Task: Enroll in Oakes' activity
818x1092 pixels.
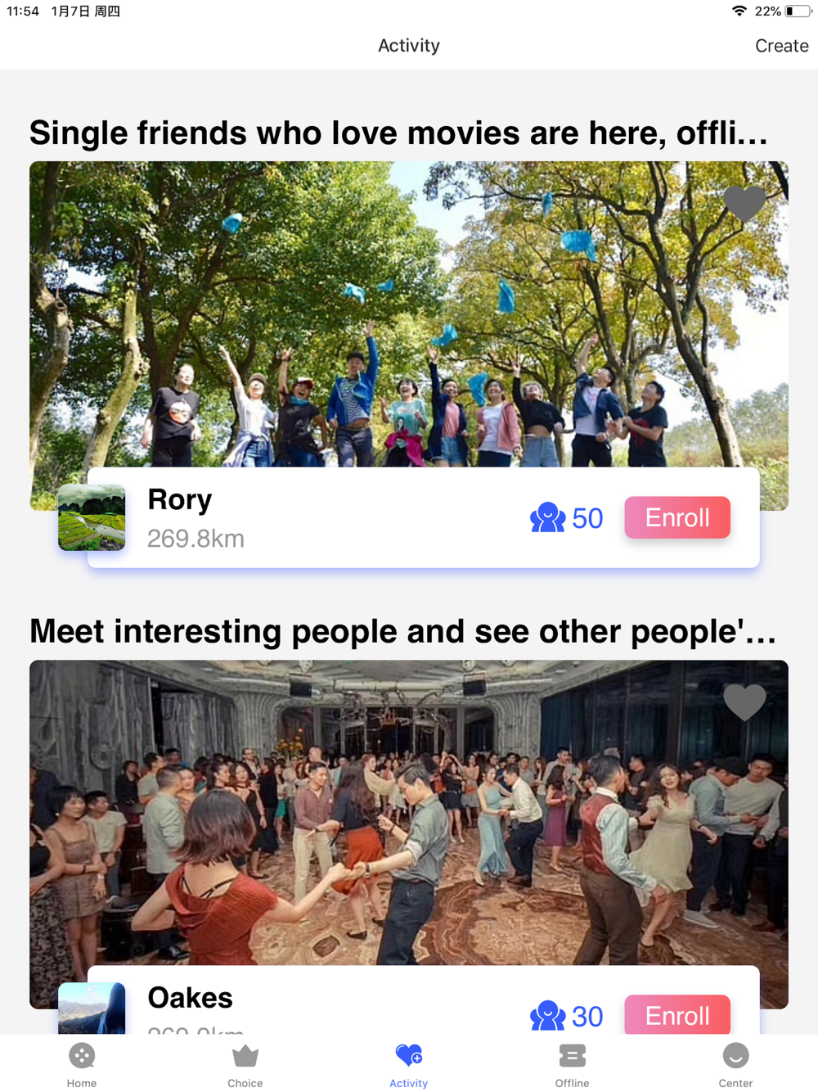Action: coord(677,1015)
